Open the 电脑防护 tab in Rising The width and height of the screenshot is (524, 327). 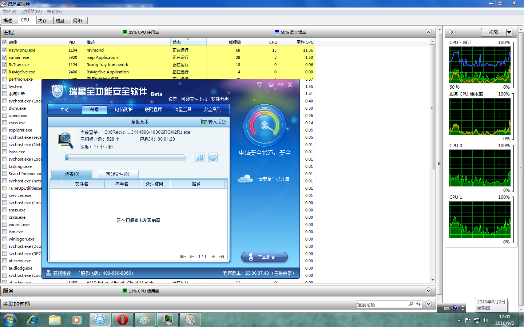pyautogui.click(x=124, y=109)
